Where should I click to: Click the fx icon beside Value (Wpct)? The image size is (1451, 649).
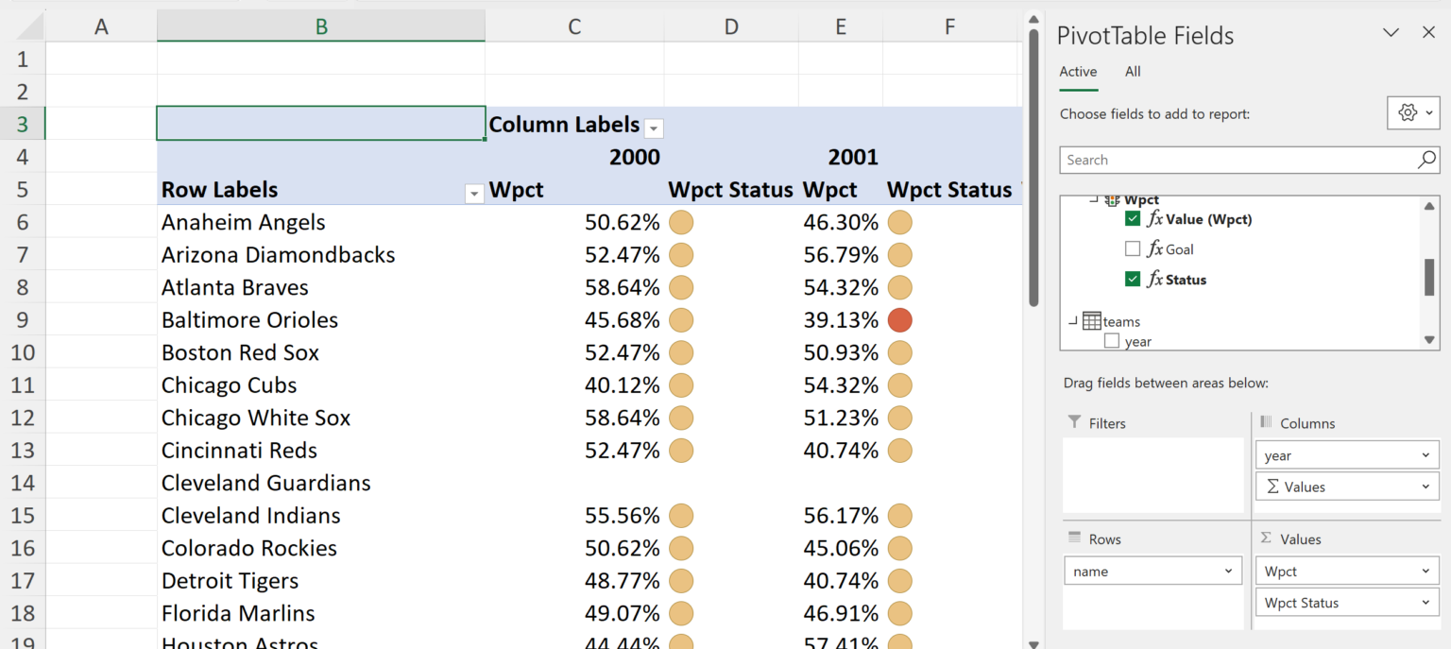click(1154, 219)
